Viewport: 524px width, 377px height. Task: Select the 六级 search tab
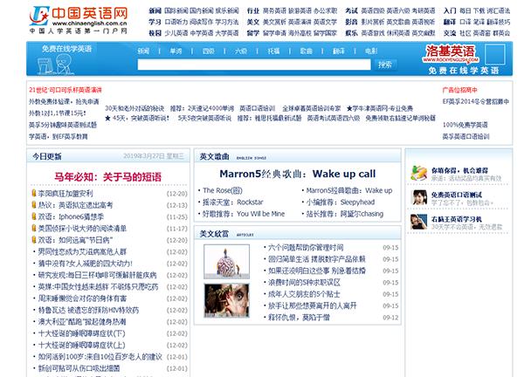[x=241, y=51]
